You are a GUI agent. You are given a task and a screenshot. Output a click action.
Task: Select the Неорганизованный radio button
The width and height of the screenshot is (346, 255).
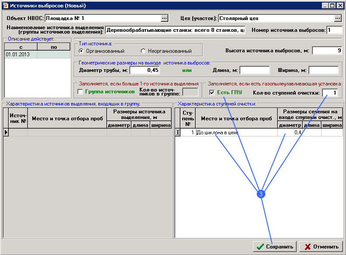[x=143, y=51]
